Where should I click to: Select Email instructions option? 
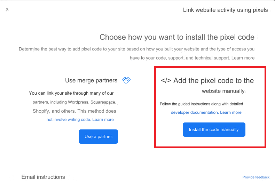(x=43, y=177)
